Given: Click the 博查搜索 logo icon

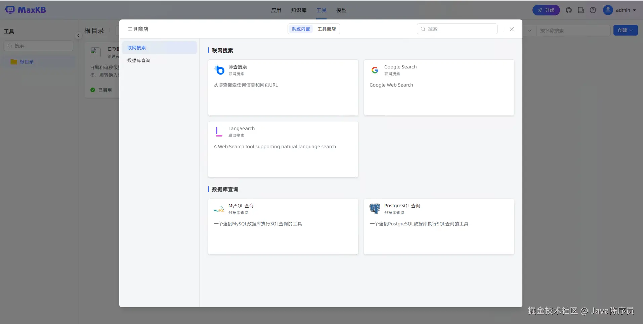Looking at the screenshot, I should click(x=219, y=70).
